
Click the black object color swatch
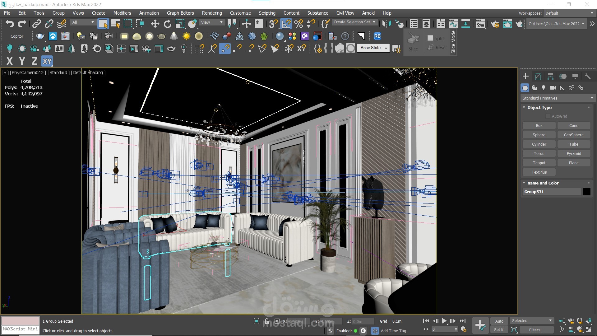(586, 192)
